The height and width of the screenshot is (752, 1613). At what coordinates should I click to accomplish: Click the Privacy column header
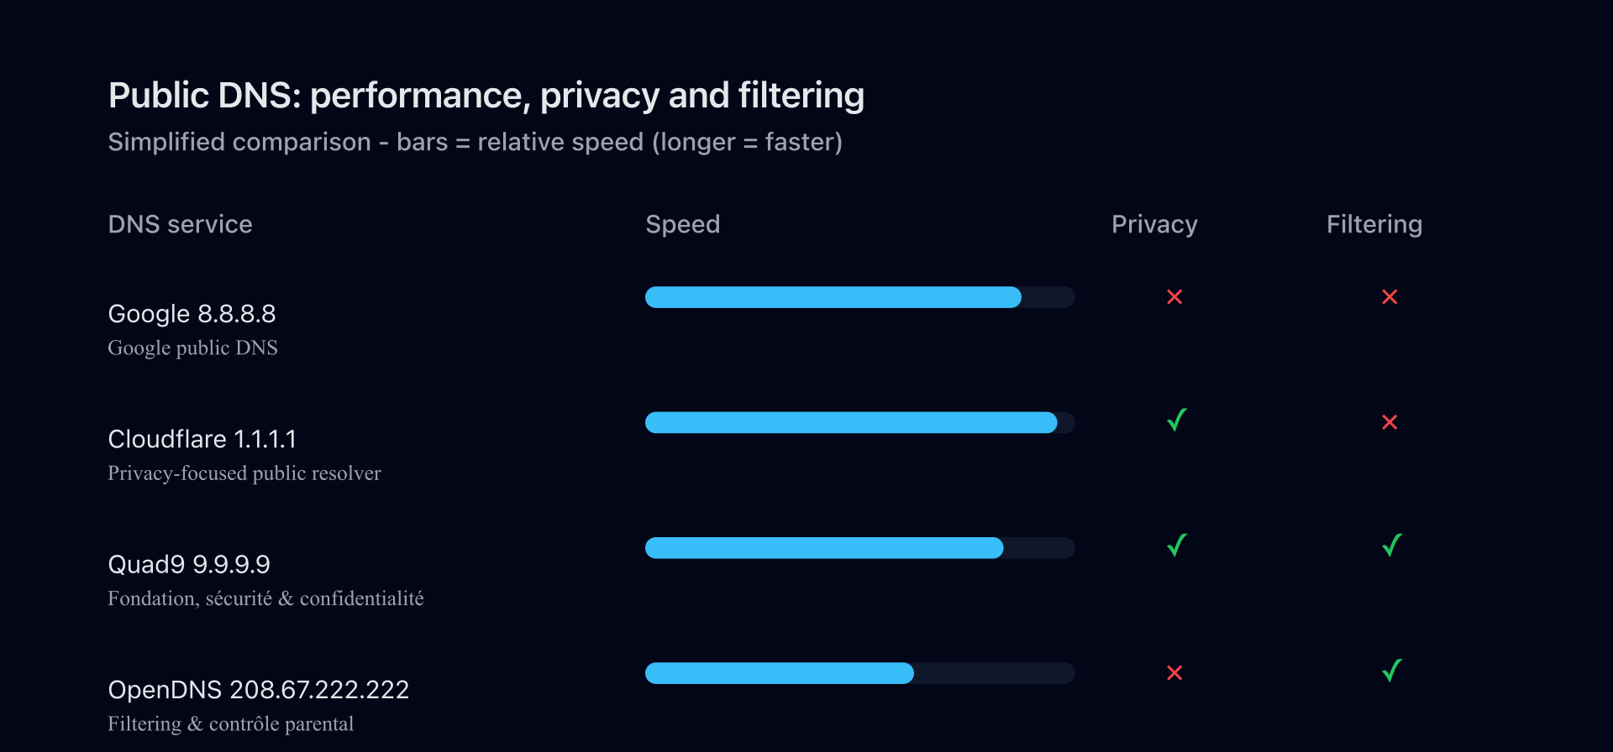pos(1154,224)
